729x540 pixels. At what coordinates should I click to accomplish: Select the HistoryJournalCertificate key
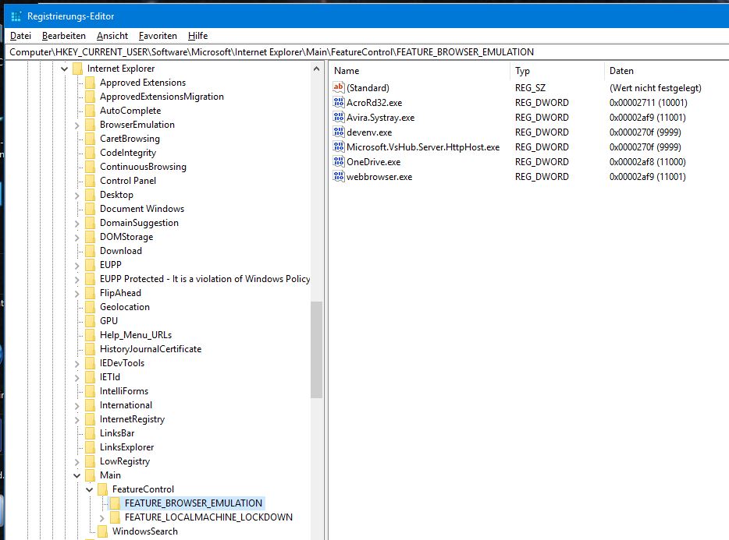[x=151, y=349]
